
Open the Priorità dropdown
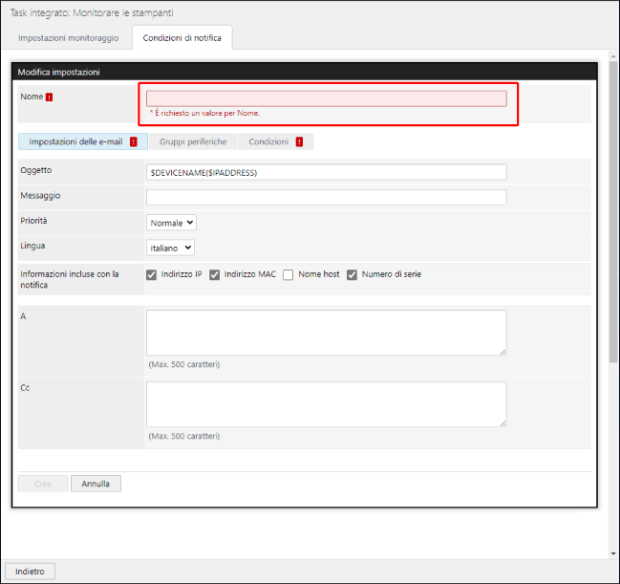[x=172, y=223]
